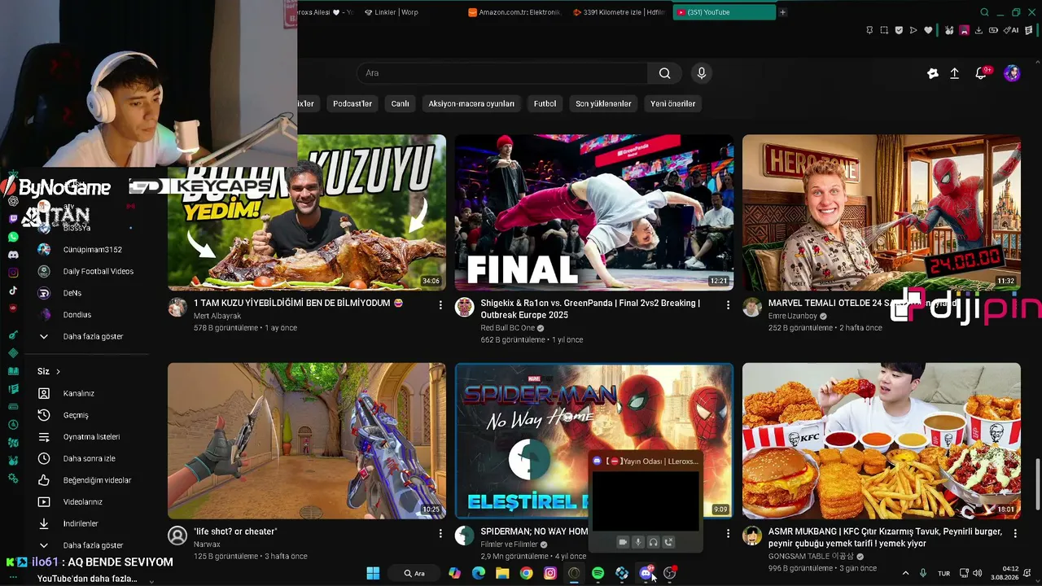Filter by Son yüklenenler chip
The image size is (1042, 586).
coord(603,103)
